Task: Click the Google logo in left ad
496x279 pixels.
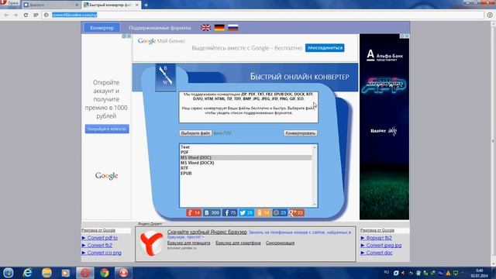Action: coord(107,176)
